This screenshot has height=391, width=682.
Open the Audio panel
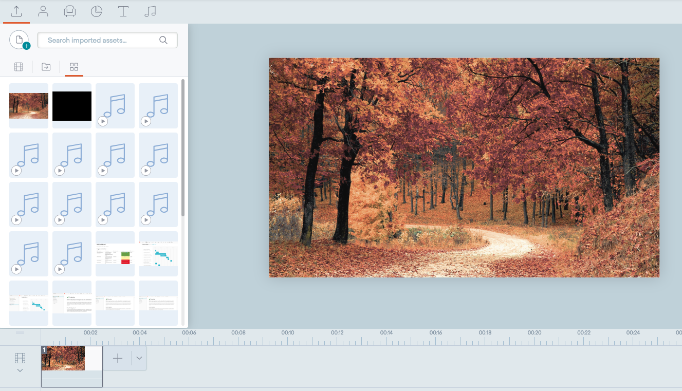[x=150, y=11]
